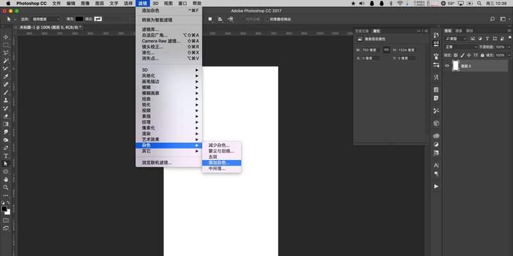This screenshot has height=256, width=513.
Task: Switch to the Channels tab
Action: click(x=458, y=31)
